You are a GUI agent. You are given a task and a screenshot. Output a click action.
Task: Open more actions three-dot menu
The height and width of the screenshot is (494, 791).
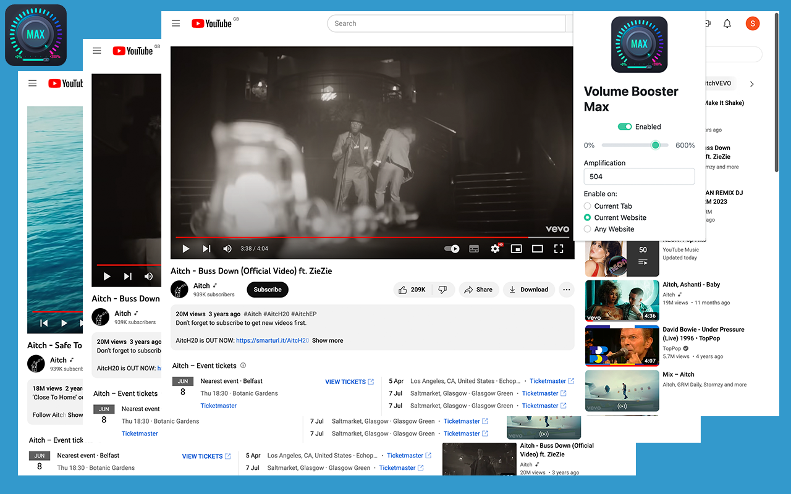(566, 290)
